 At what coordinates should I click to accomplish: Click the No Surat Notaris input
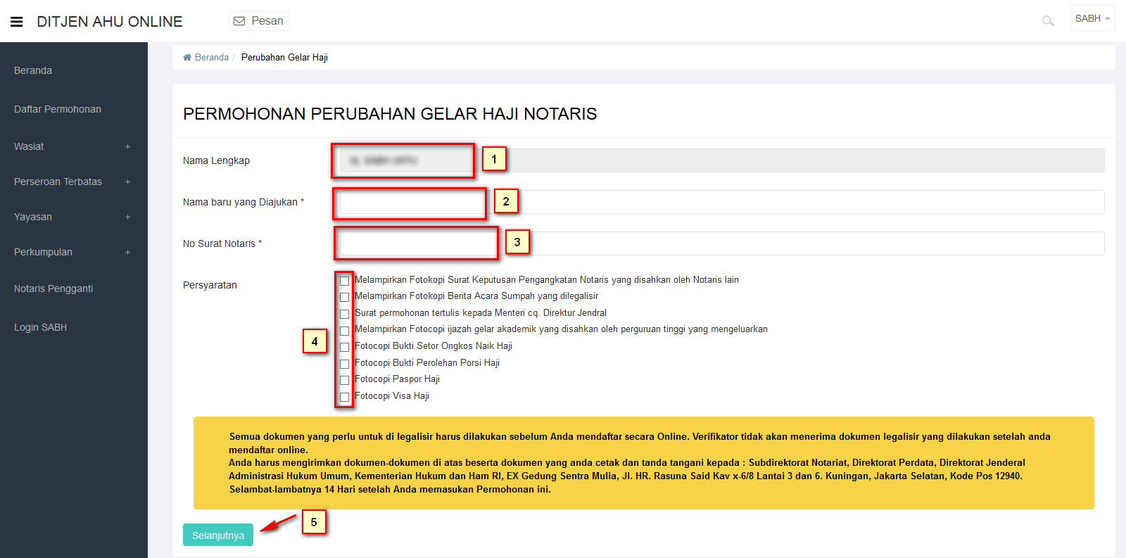718,243
